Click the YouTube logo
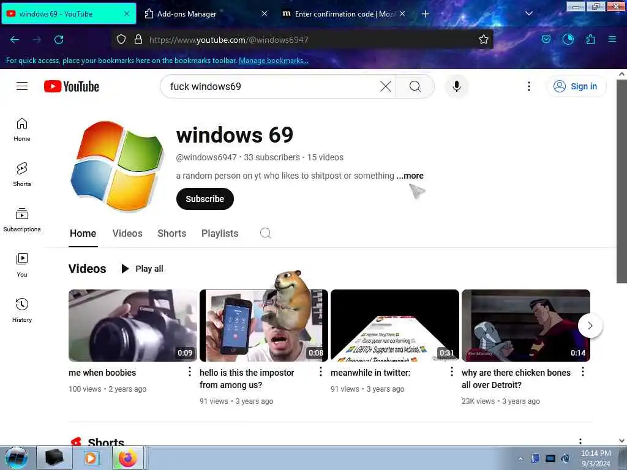 72,86
